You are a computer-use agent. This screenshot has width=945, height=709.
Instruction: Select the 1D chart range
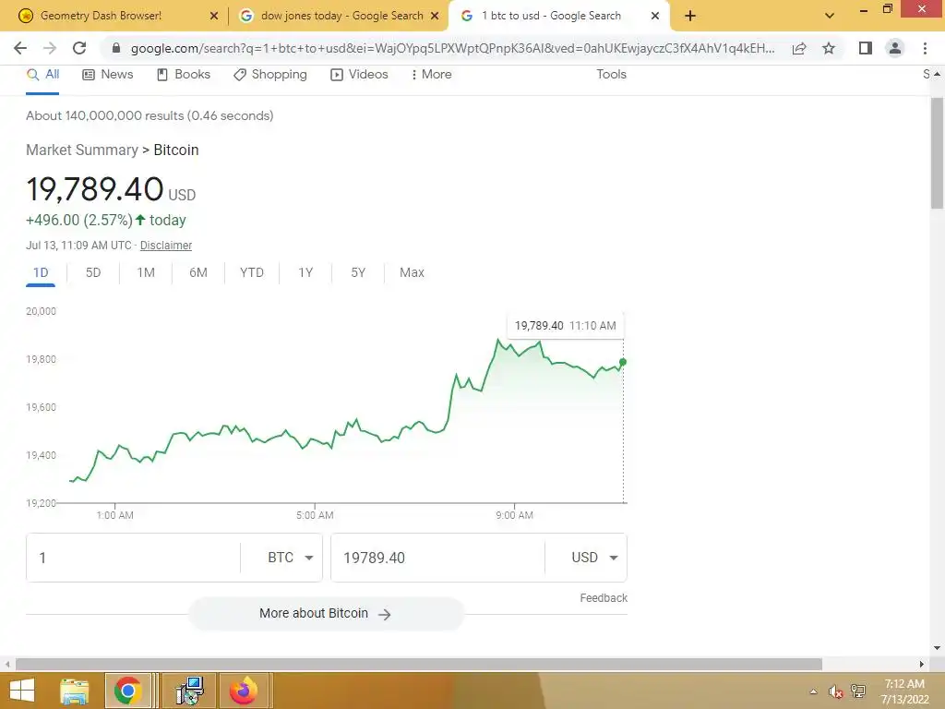tap(41, 272)
